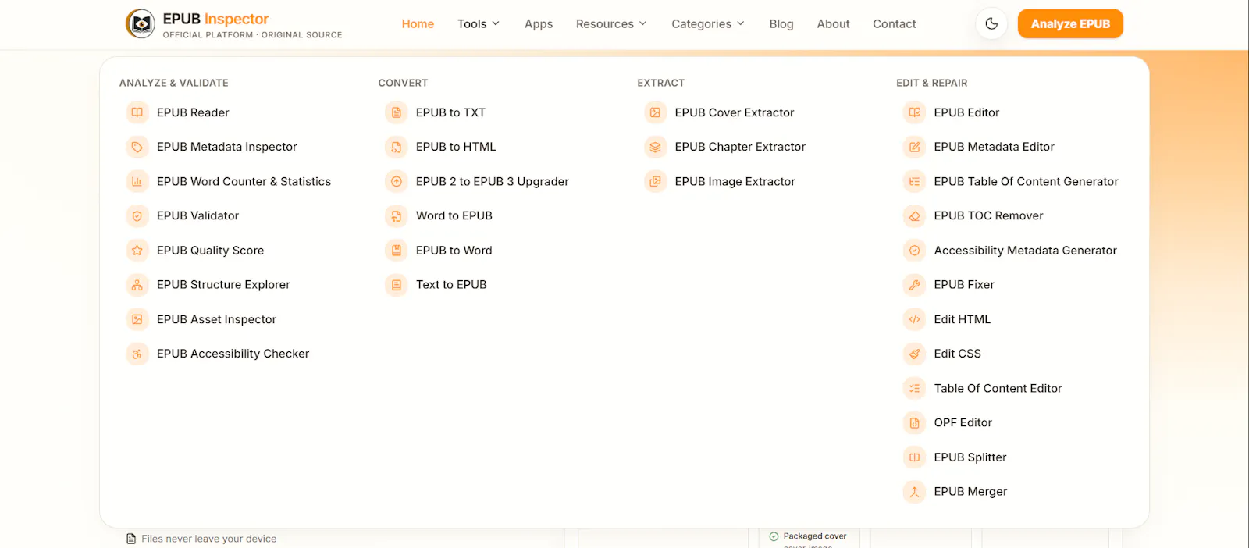Collapse the Tools dropdown menu
This screenshot has width=1249, height=548.
(x=479, y=24)
